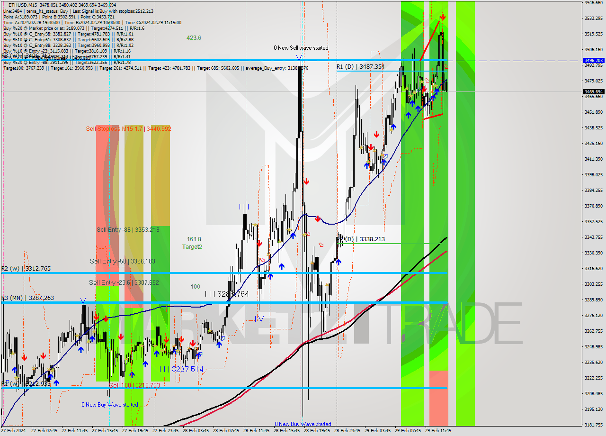Viewport: 606px width, 436px height.
Task: Click the '0 New Sell wave started' label
Action: click(x=301, y=48)
